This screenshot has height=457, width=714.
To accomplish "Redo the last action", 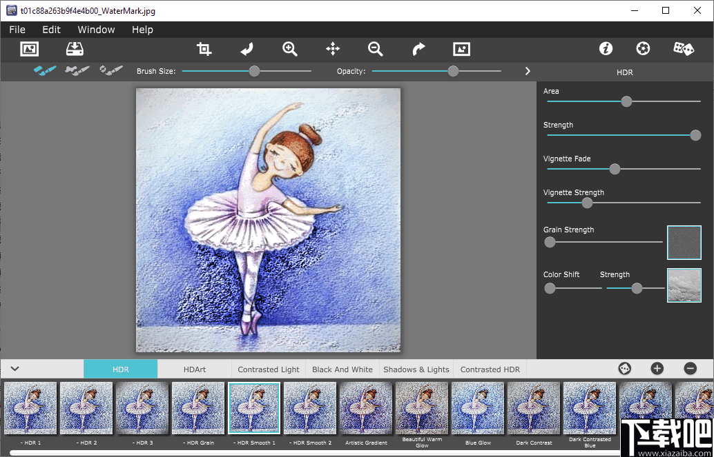I will [x=418, y=48].
